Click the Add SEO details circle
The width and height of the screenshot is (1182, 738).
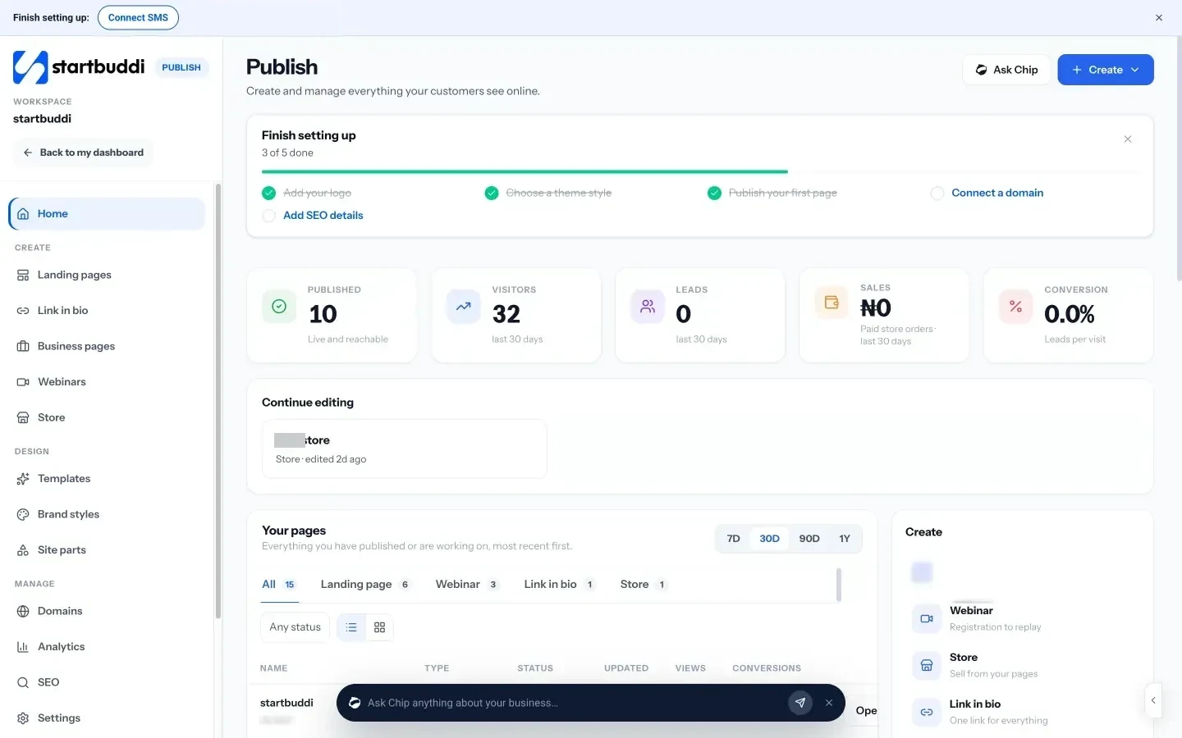pos(268,216)
